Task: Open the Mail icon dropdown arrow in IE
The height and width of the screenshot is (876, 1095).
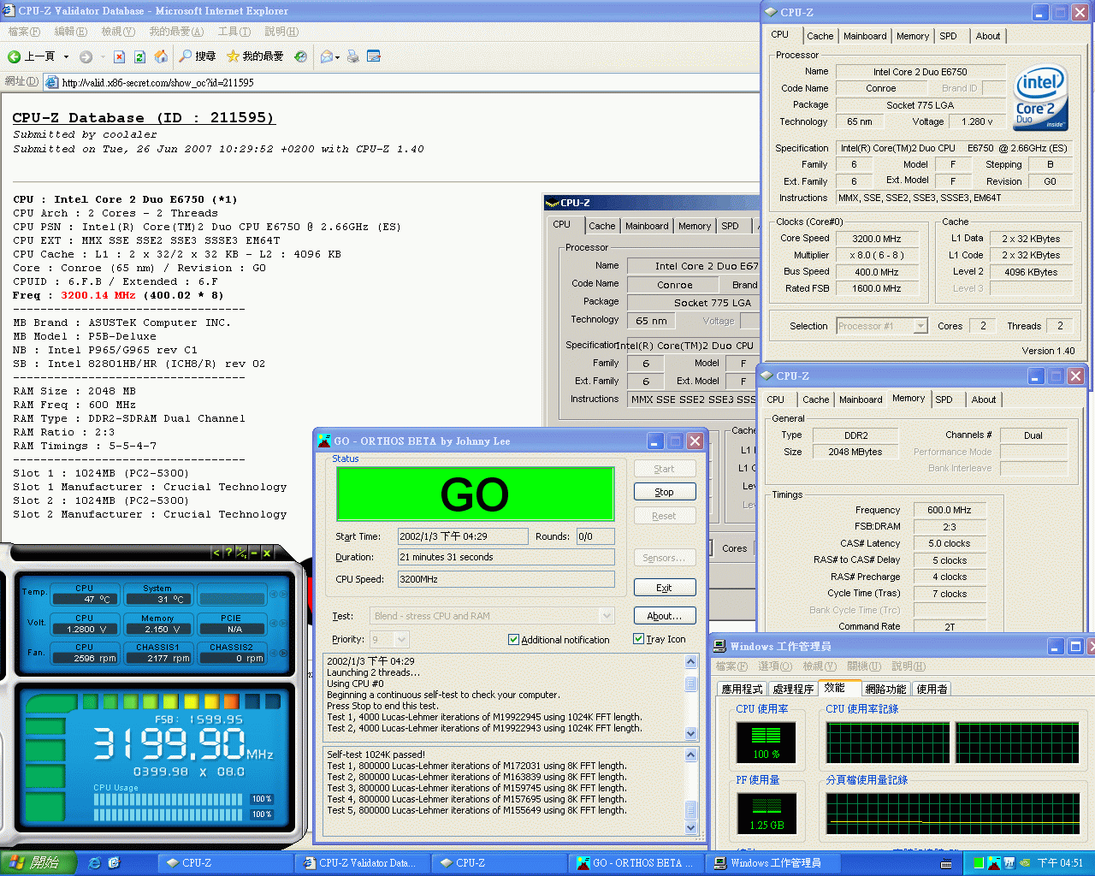Action: pyautogui.click(x=338, y=57)
